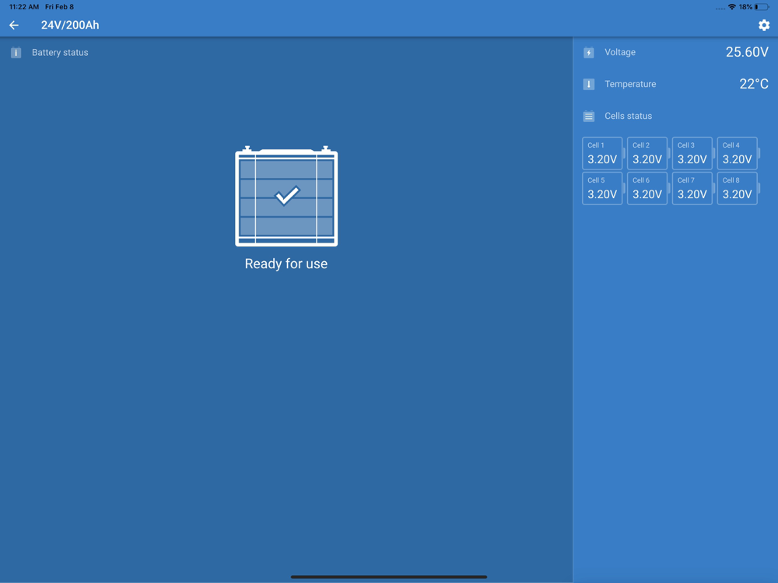Screen dimensions: 778x583
Task: Select the Cell 5 voltage box
Action: [602, 188]
